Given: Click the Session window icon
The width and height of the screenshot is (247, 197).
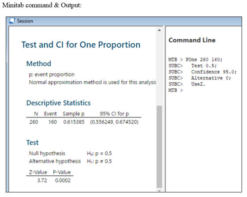Looking at the screenshot, I should [x=12, y=21].
